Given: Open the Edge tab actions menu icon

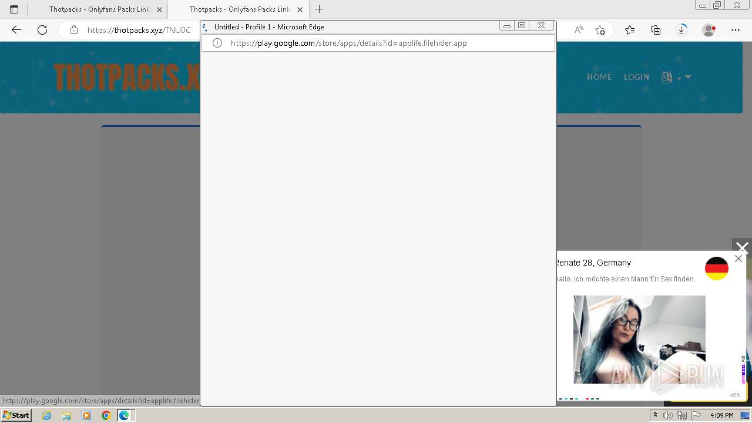Looking at the screenshot, I should coord(14,9).
